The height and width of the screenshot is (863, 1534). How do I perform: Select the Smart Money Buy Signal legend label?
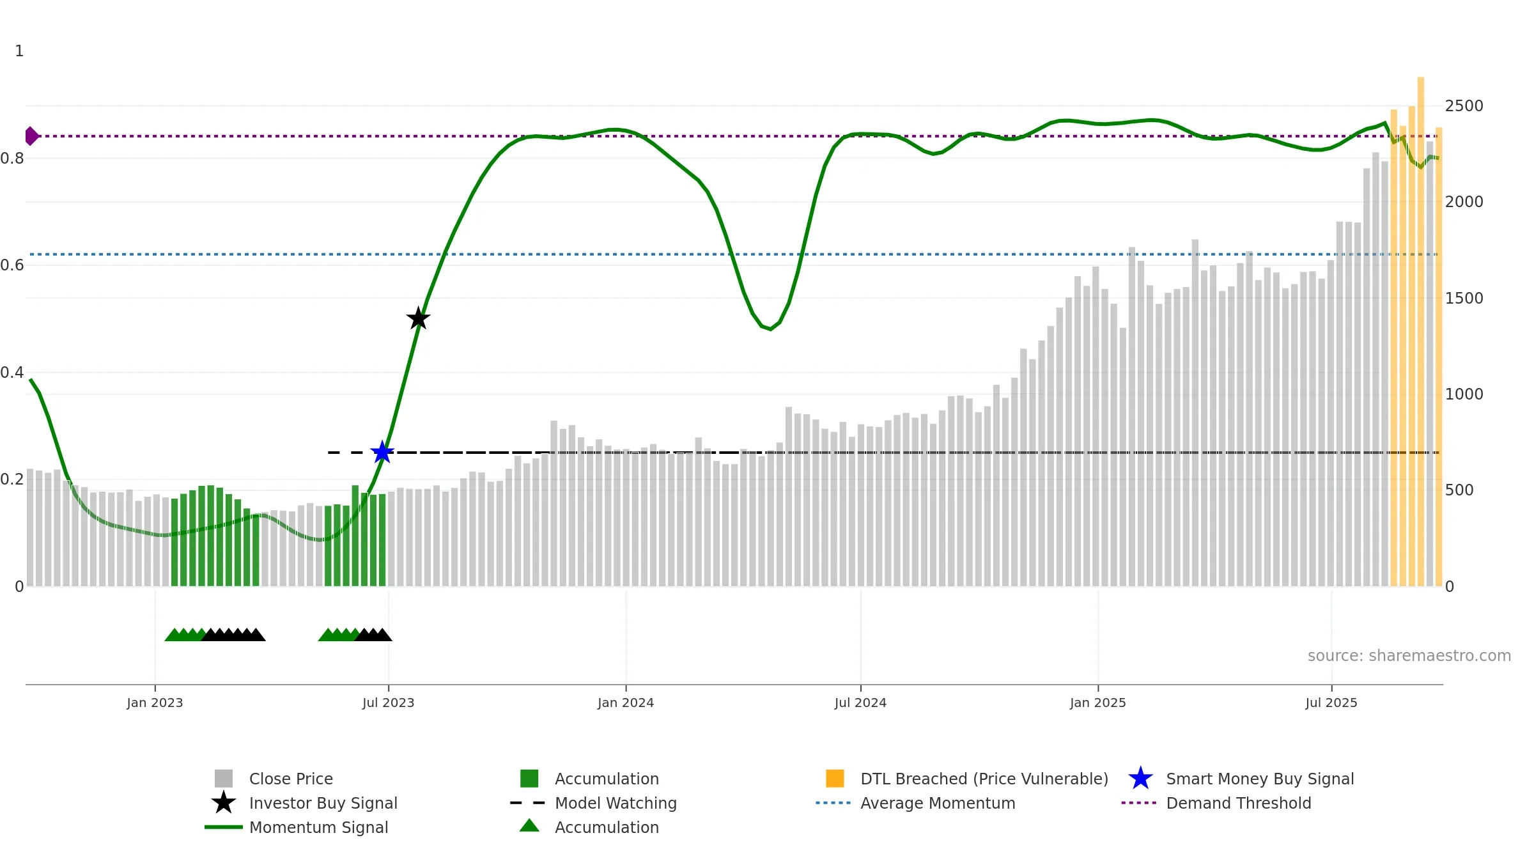[1260, 779]
